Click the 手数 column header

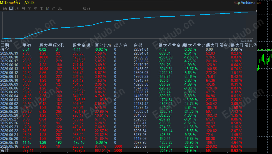(x=27, y=45)
